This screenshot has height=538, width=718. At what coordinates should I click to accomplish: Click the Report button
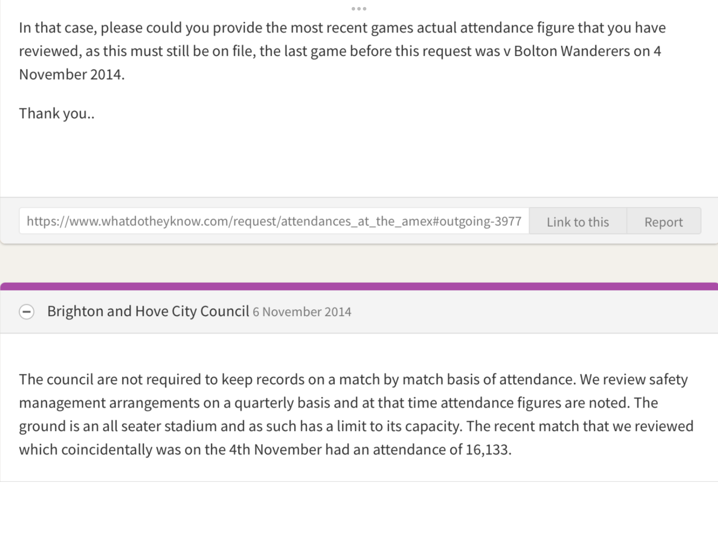pos(664,221)
